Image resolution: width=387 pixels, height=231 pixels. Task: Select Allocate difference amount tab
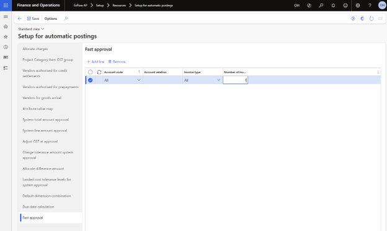(x=43, y=168)
